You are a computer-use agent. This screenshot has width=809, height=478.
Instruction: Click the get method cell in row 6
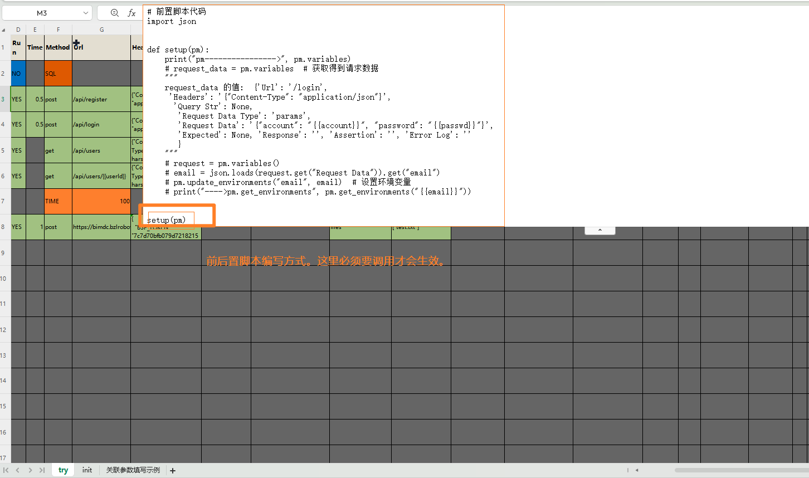click(58, 176)
